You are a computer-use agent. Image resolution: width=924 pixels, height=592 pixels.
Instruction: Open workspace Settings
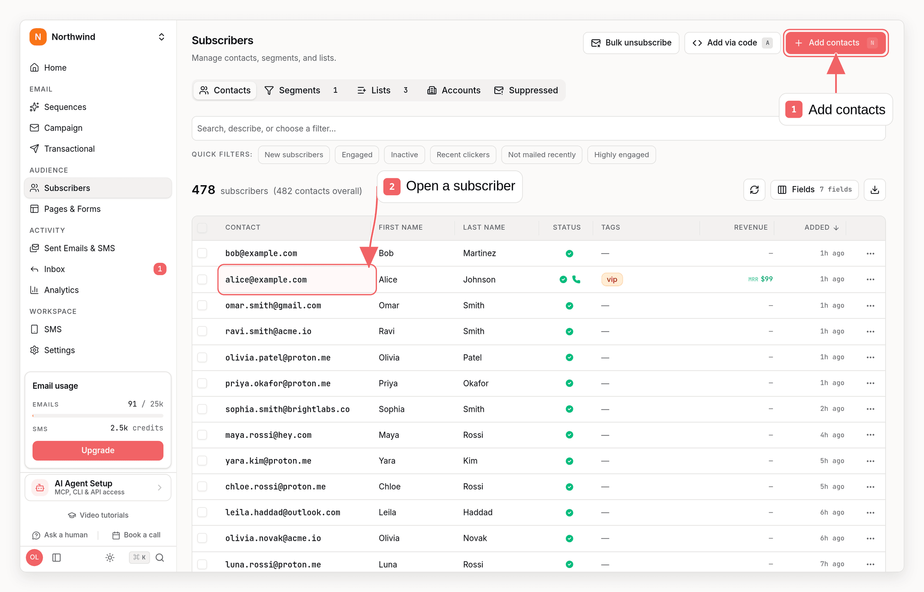[97, 350]
